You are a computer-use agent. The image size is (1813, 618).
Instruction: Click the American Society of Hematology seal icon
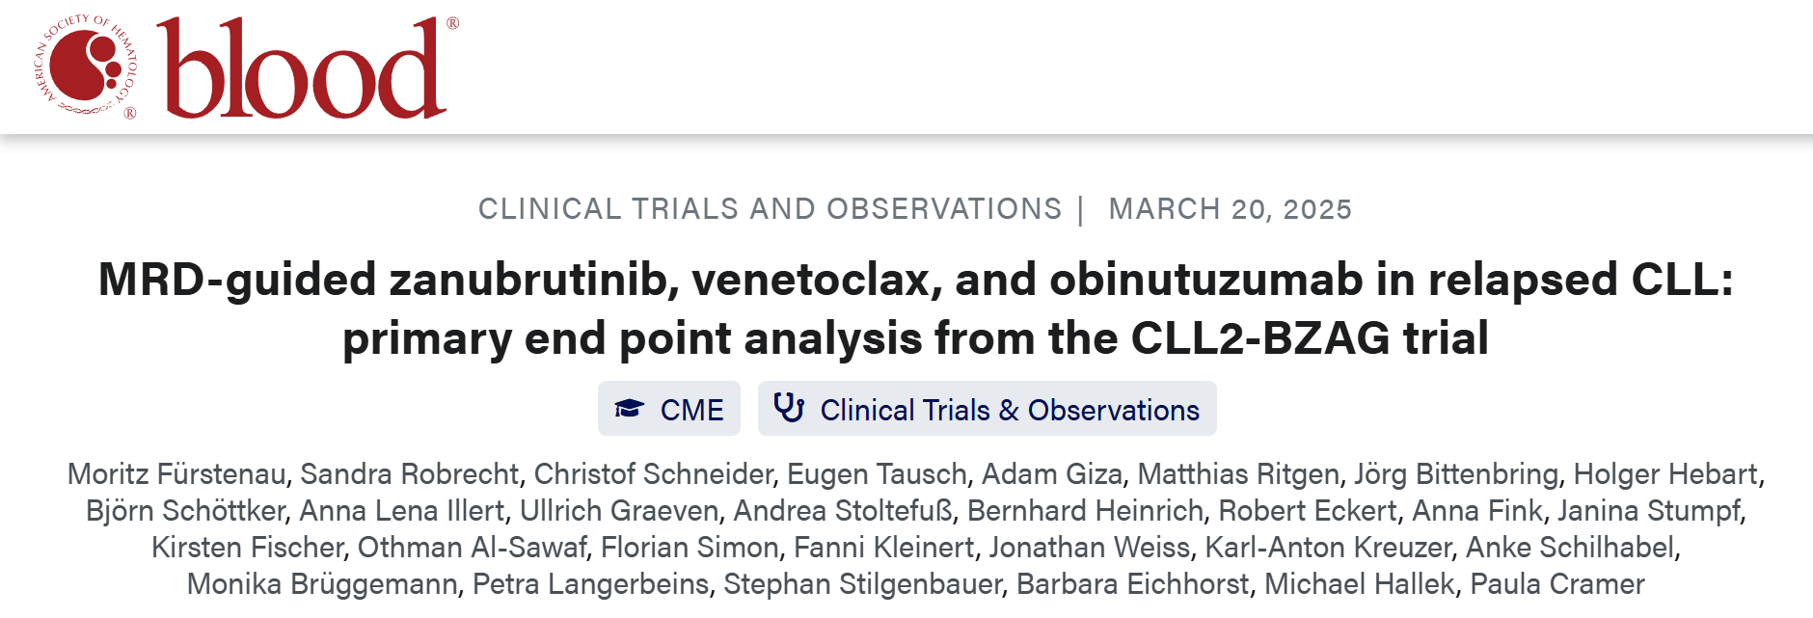[x=87, y=67]
